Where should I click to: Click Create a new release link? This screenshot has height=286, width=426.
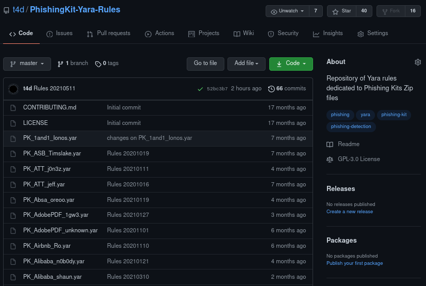coord(349,212)
